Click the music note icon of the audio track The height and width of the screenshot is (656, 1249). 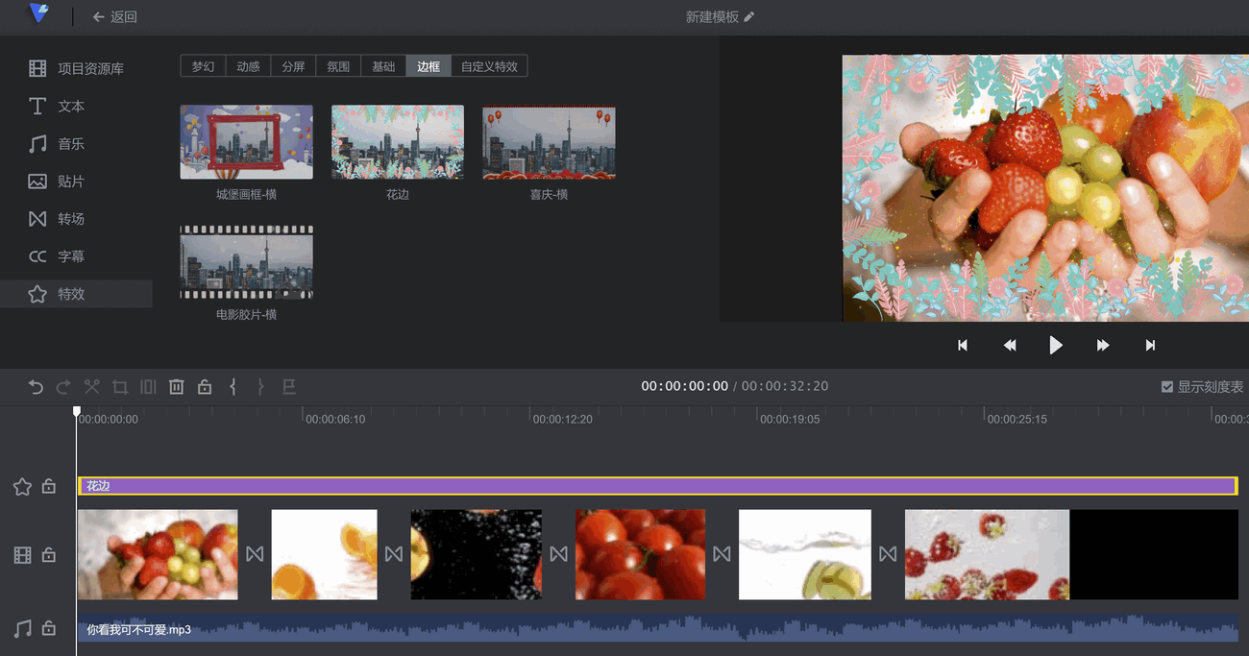(x=22, y=629)
